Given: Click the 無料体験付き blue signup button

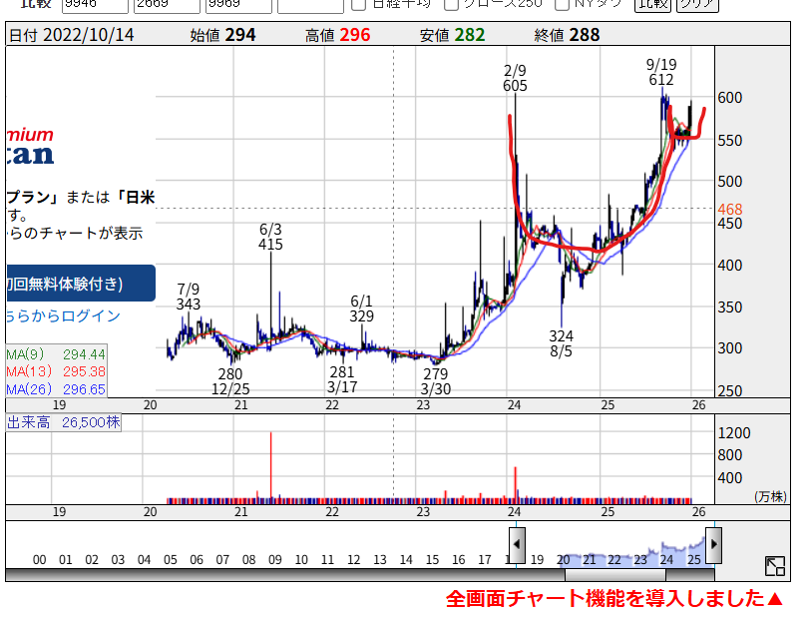Looking at the screenshot, I should point(80,284).
